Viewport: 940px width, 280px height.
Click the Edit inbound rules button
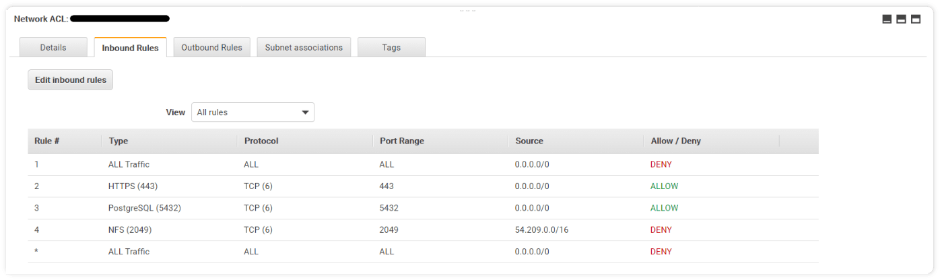click(x=71, y=79)
